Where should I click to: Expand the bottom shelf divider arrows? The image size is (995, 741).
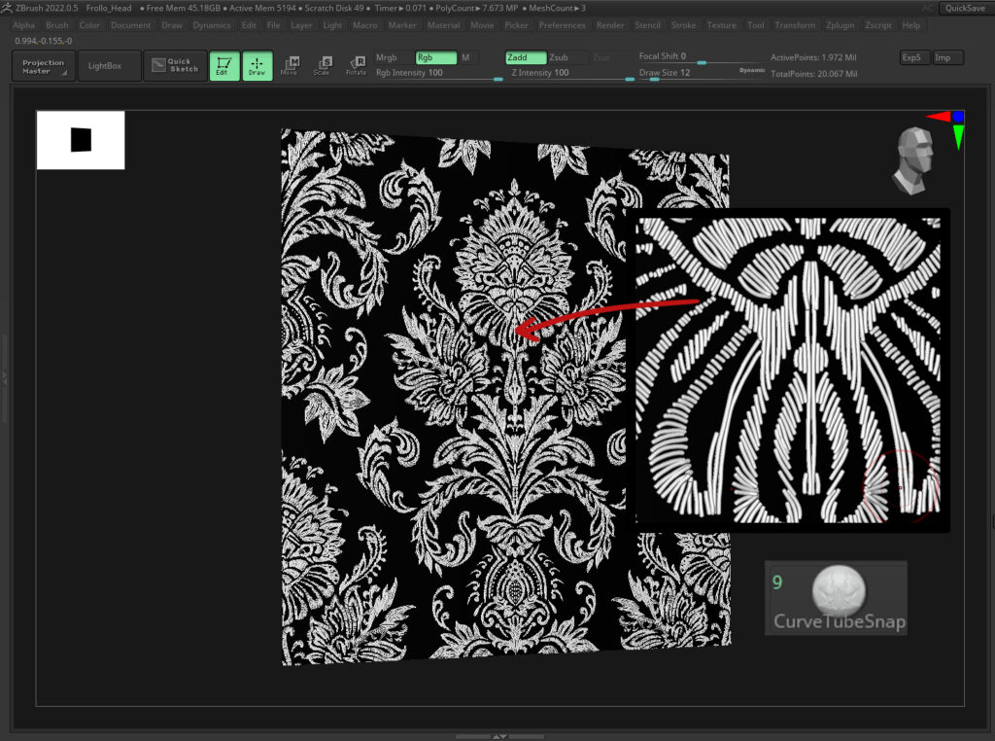(499, 736)
